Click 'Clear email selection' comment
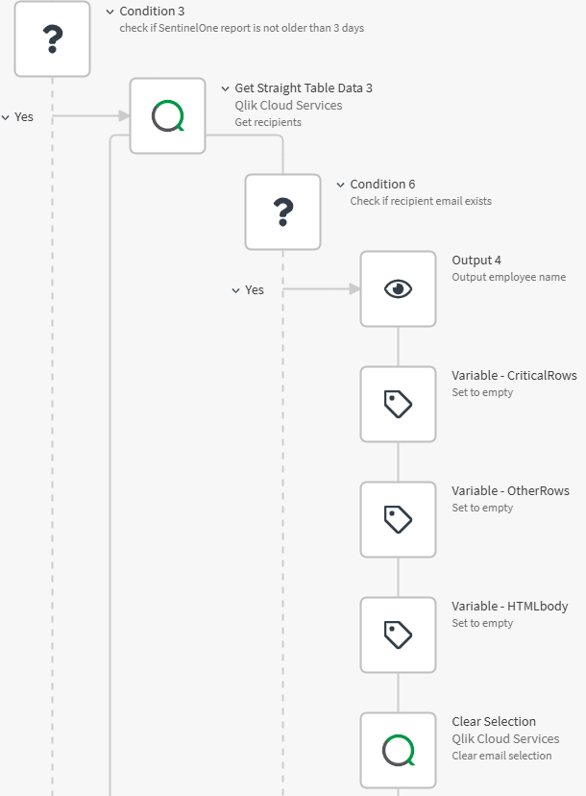This screenshot has height=796, width=586. click(501, 756)
